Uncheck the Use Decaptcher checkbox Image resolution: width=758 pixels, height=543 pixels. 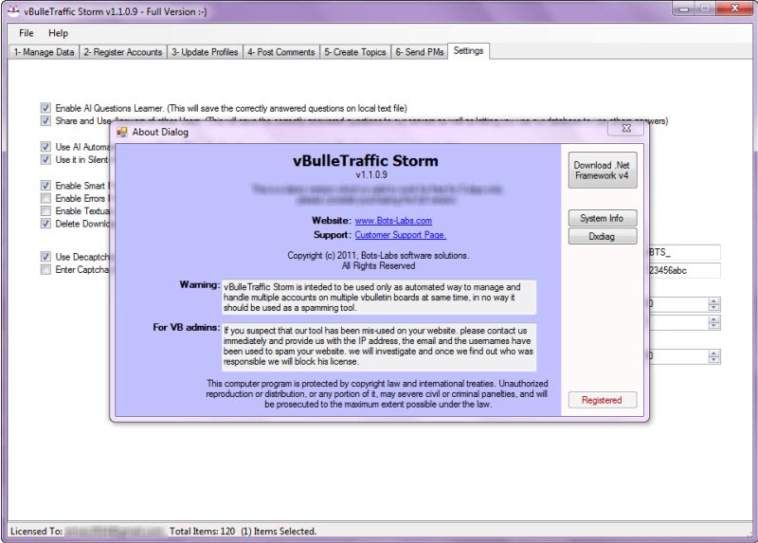pyautogui.click(x=45, y=256)
